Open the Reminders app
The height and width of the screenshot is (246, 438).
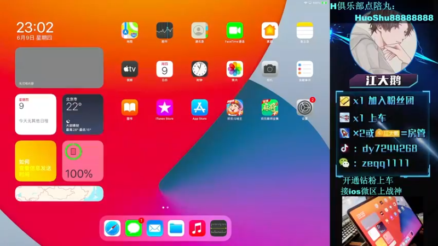click(x=304, y=69)
